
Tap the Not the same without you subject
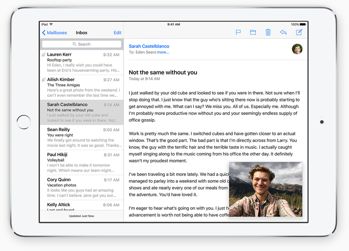click(x=163, y=72)
